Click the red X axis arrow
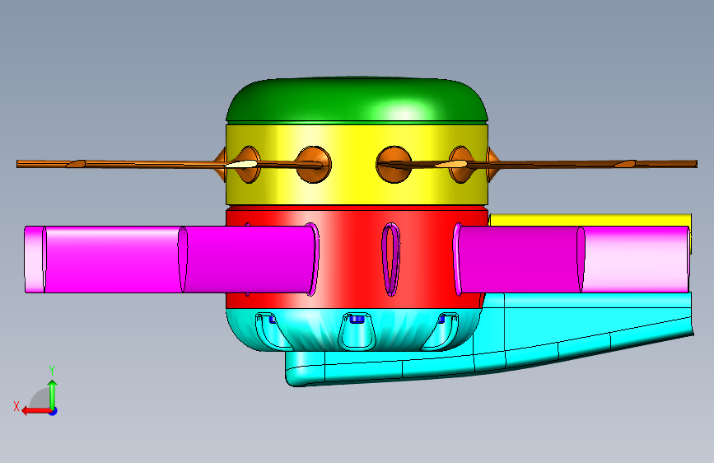Image resolution: width=714 pixels, height=463 pixels. click(36, 411)
